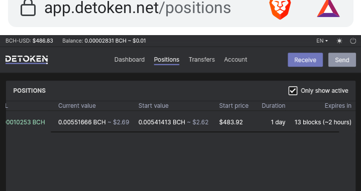The width and height of the screenshot is (361, 191).
Task: Click the Current value column header
Action: pyautogui.click(x=77, y=106)
